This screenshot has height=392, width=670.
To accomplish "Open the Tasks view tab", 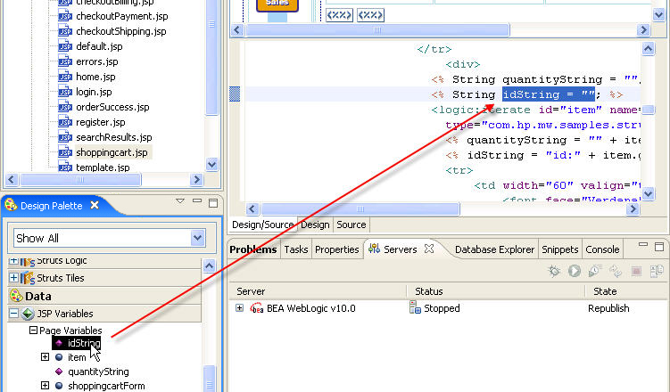I will [x=295, y=249].
